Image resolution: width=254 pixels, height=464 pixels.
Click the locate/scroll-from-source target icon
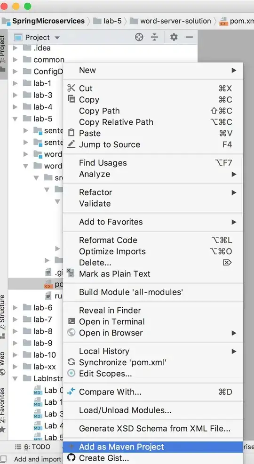pos(139,37)
